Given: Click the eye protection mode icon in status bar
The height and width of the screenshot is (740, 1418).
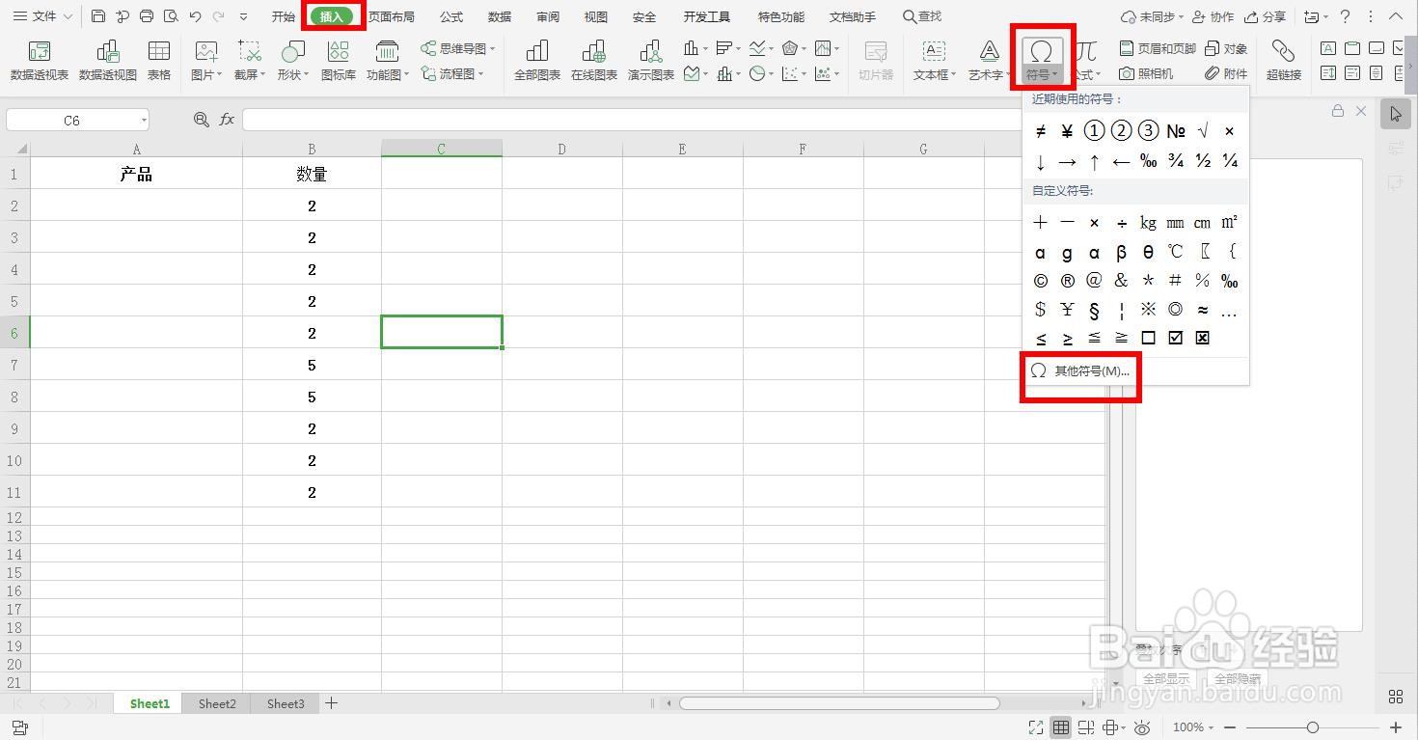Looking at the screenshot, I should point(1142,727).
